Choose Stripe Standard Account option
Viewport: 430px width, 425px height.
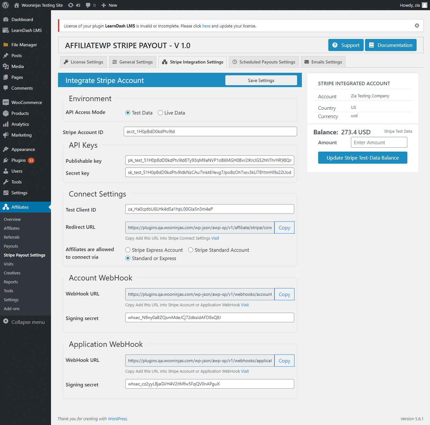[191, 250]
